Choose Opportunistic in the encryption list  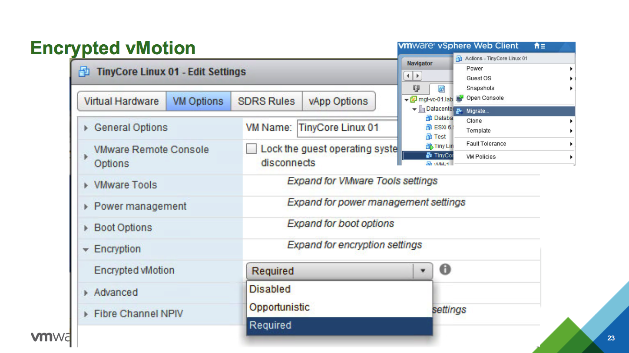(279, 307)
